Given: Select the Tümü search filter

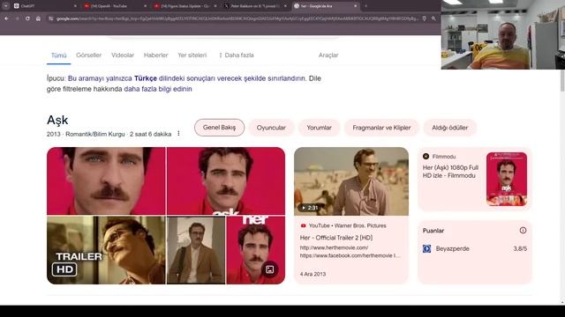Looking at the screenshot, I should click(x=59, y=55).
